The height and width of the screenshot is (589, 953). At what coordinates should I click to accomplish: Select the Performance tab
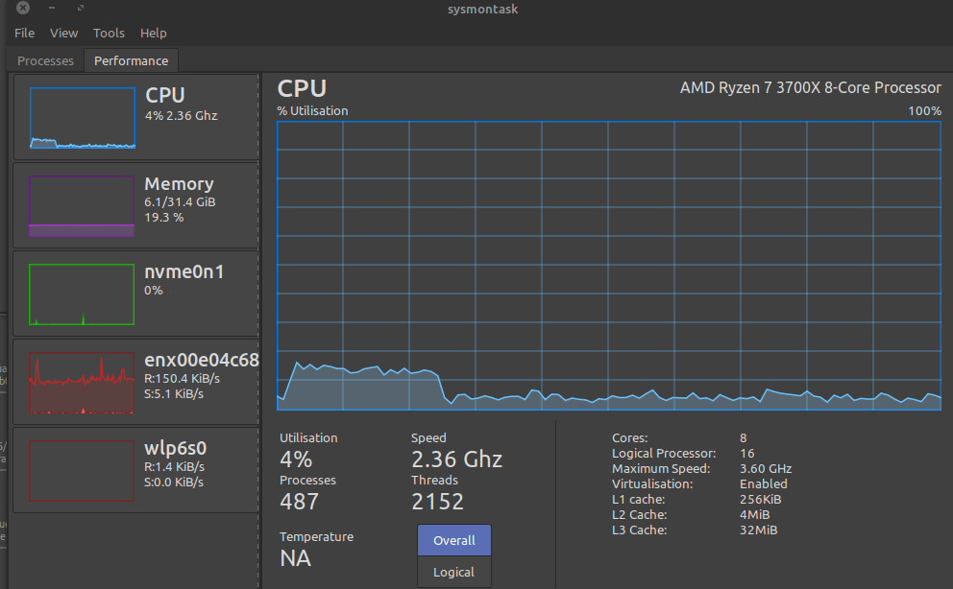131,60
